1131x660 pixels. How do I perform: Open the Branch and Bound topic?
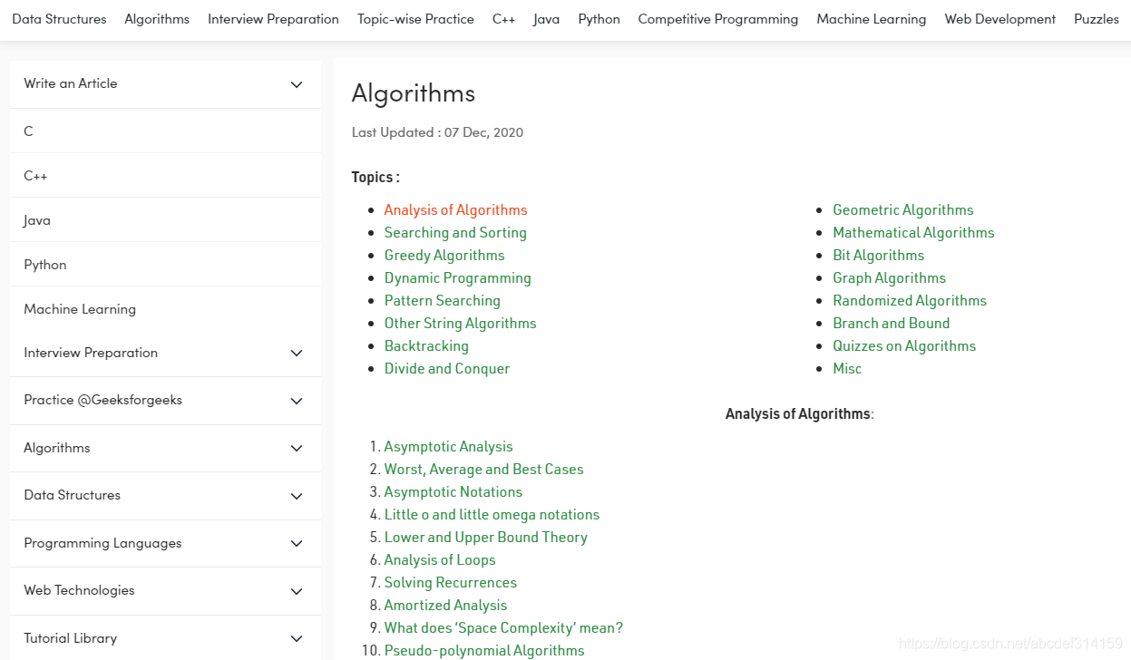892,324
